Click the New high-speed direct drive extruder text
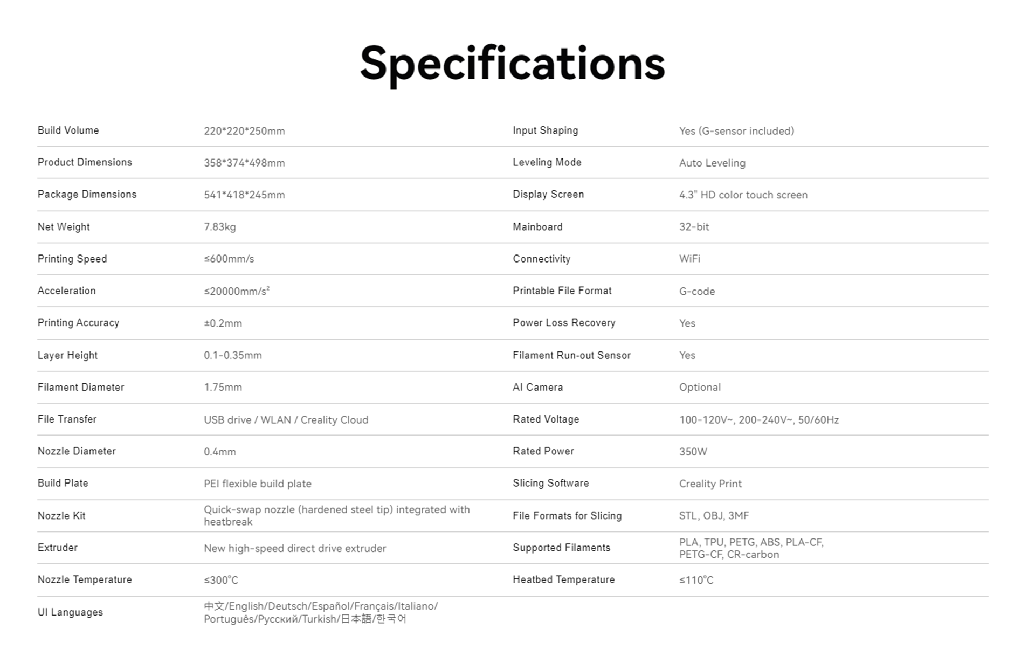This screenshot has width=1035, height=656. tap(295, 548)
